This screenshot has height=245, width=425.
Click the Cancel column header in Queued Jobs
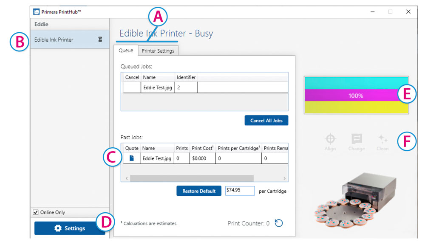[132, 77]
